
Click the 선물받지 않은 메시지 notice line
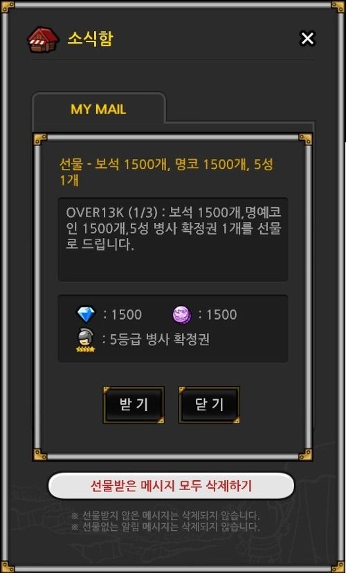tap(165, 516)
